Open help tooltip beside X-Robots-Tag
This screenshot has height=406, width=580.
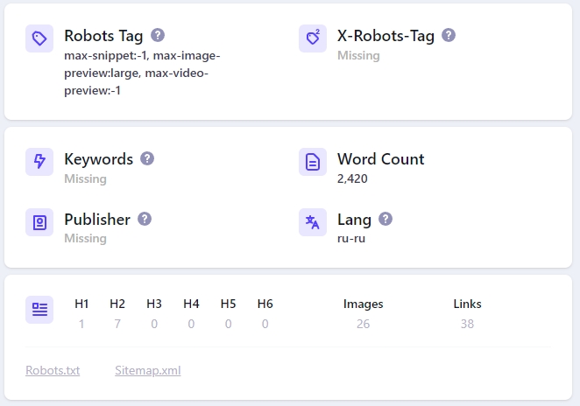pyautogui.click(x=449, y=35)
